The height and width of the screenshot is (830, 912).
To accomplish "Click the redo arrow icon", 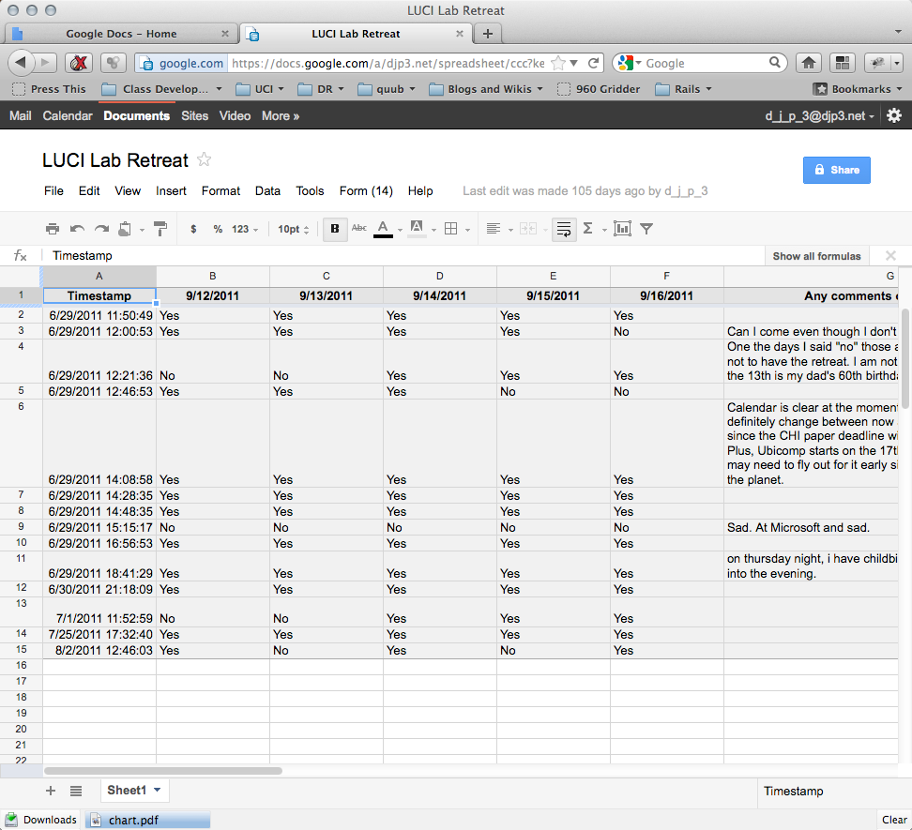I will [x=101, y=229].
